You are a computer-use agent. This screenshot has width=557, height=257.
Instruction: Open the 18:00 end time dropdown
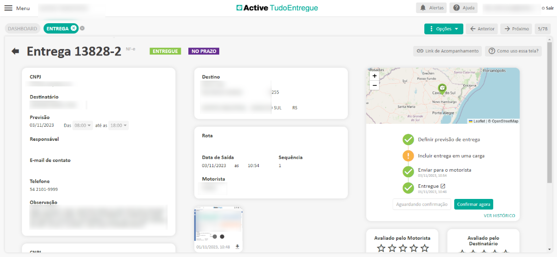click(118, 125)
